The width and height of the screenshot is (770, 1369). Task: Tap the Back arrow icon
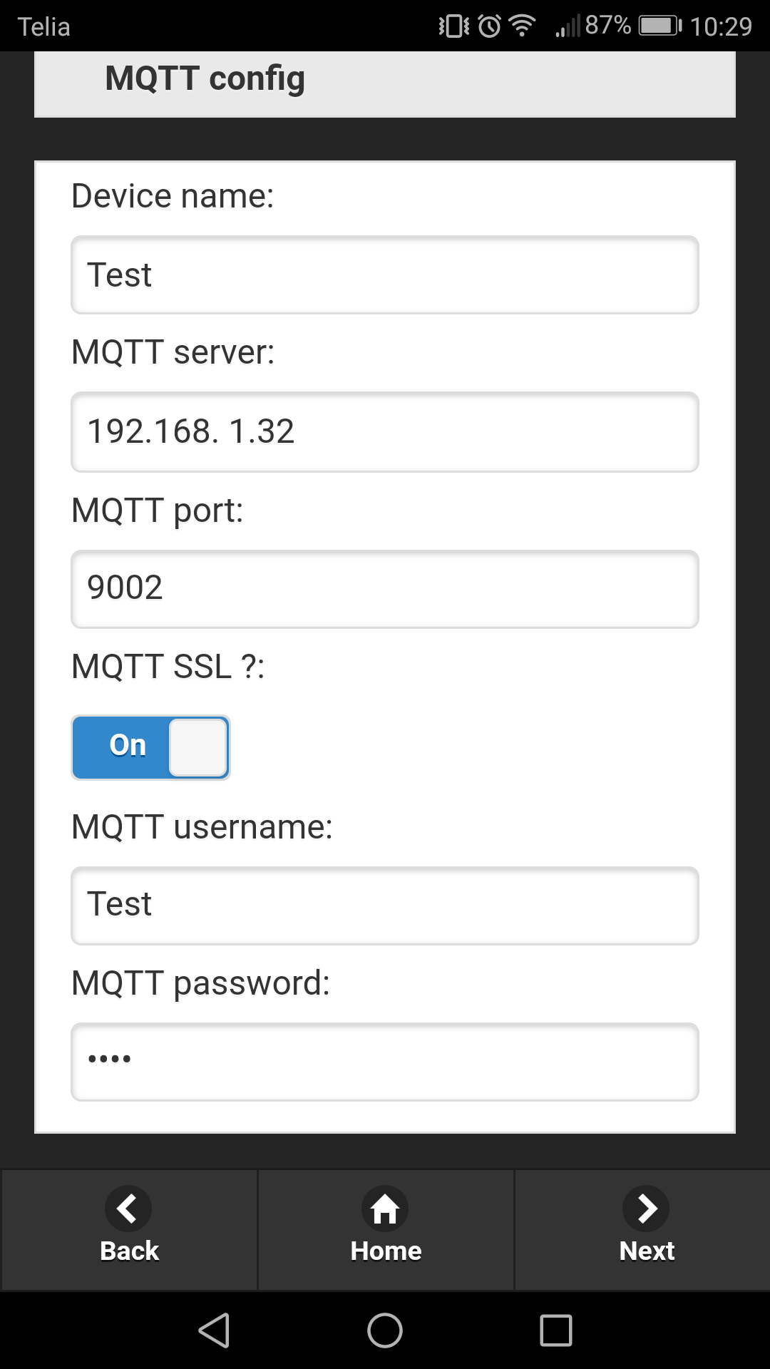tap(128, 1209)
